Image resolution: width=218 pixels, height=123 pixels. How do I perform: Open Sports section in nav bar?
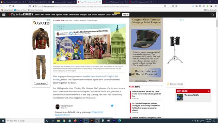tap(65, 15)
